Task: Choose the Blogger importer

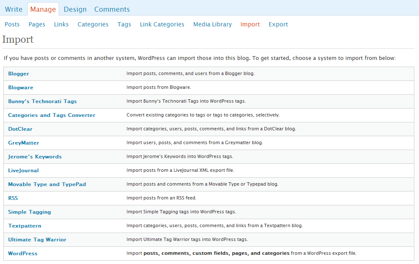Action: 18,74
